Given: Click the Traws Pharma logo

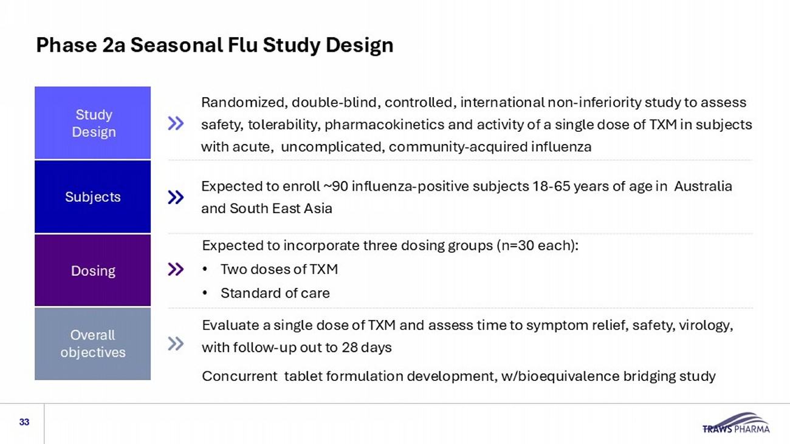Looking at the screenshot, I should [x=735, y=423].
